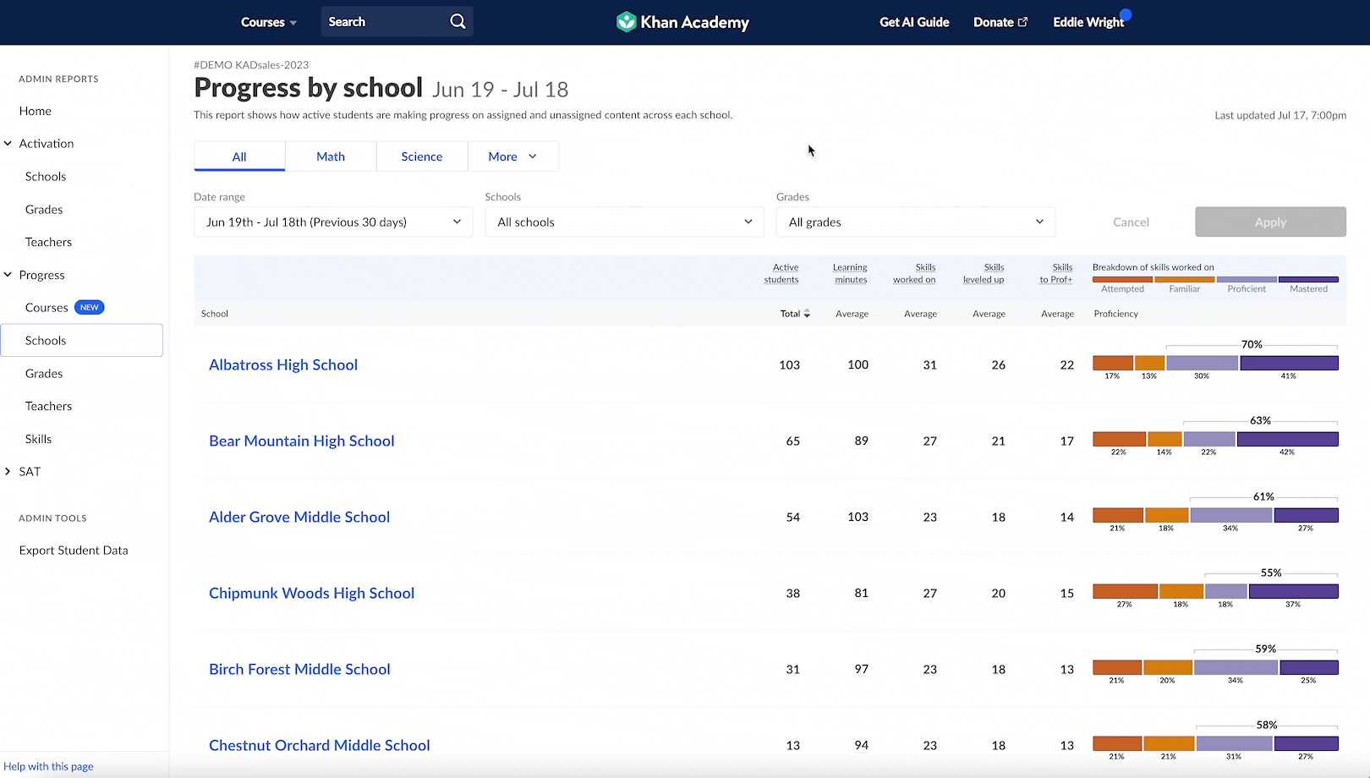The width and height of the screenshot is (1370, 778).
Task: Open Eddie Wright user menu
Action: click(x=1088, y=22)
